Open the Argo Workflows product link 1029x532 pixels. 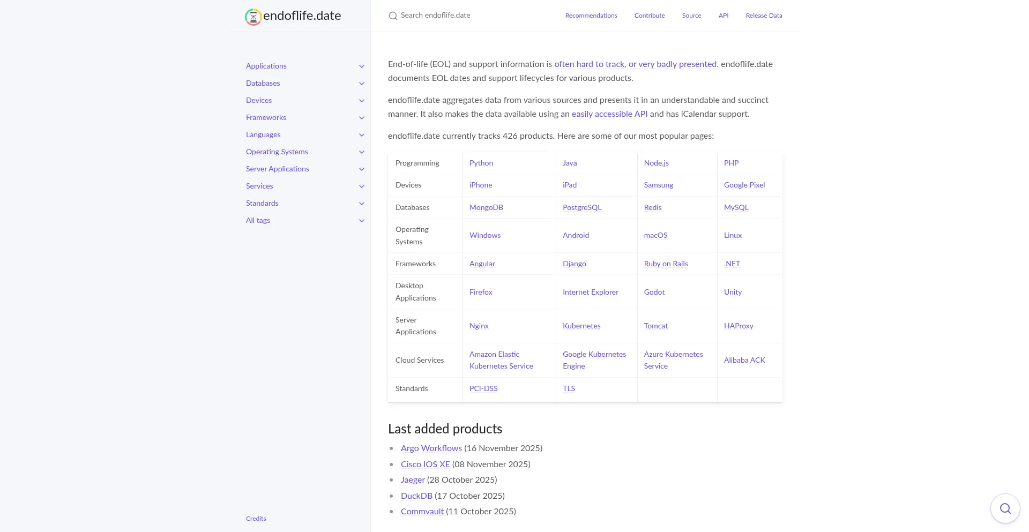coord(431,448)
